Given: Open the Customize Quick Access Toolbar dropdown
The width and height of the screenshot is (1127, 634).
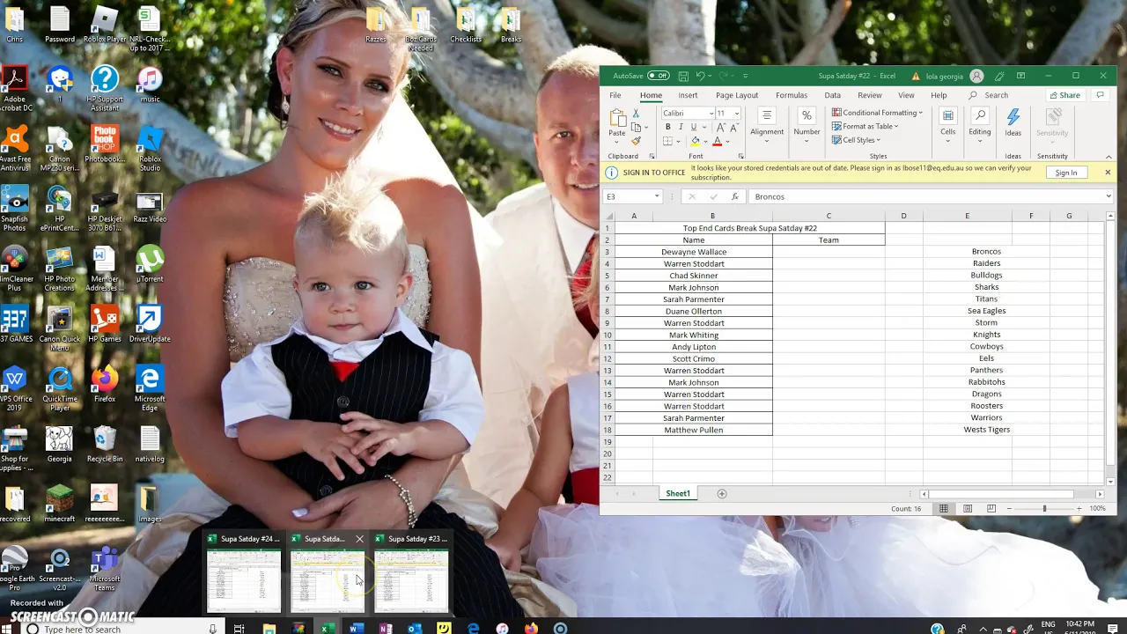Looking at the screenshot, I should (x=746, y=76).
